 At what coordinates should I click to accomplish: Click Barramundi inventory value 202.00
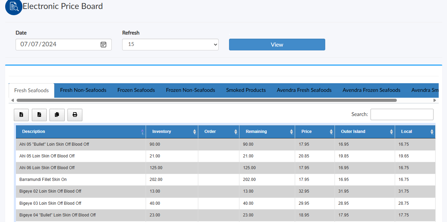coord(156,180)
